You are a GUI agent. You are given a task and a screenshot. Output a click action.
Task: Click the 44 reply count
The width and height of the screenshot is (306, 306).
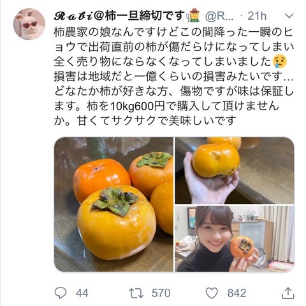82,293
